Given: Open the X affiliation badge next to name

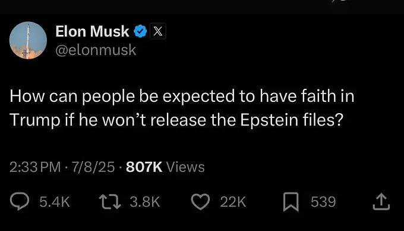Looking at the screenshot, I should 158,31.
